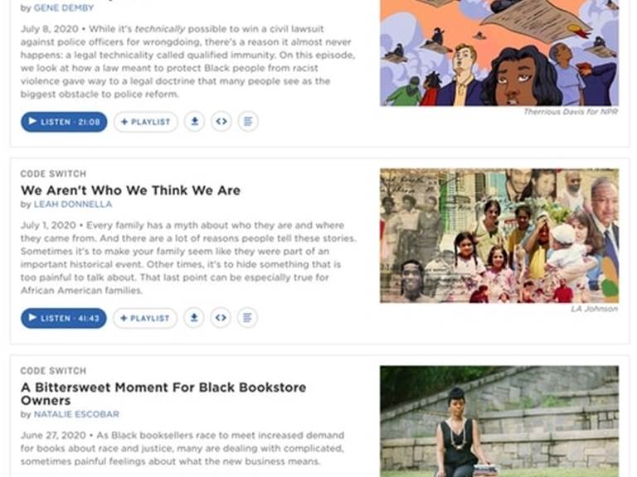Screen dimensions: 637x477
Task: Click Code Switch label above Bittersweet Moment story
Action: click(x=53, y=371)
